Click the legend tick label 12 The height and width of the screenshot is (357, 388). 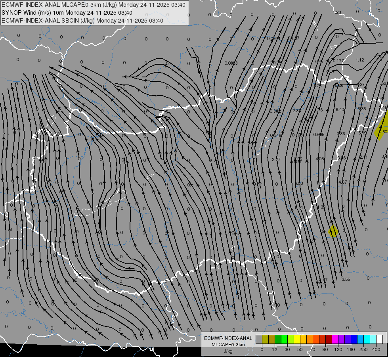275,349
